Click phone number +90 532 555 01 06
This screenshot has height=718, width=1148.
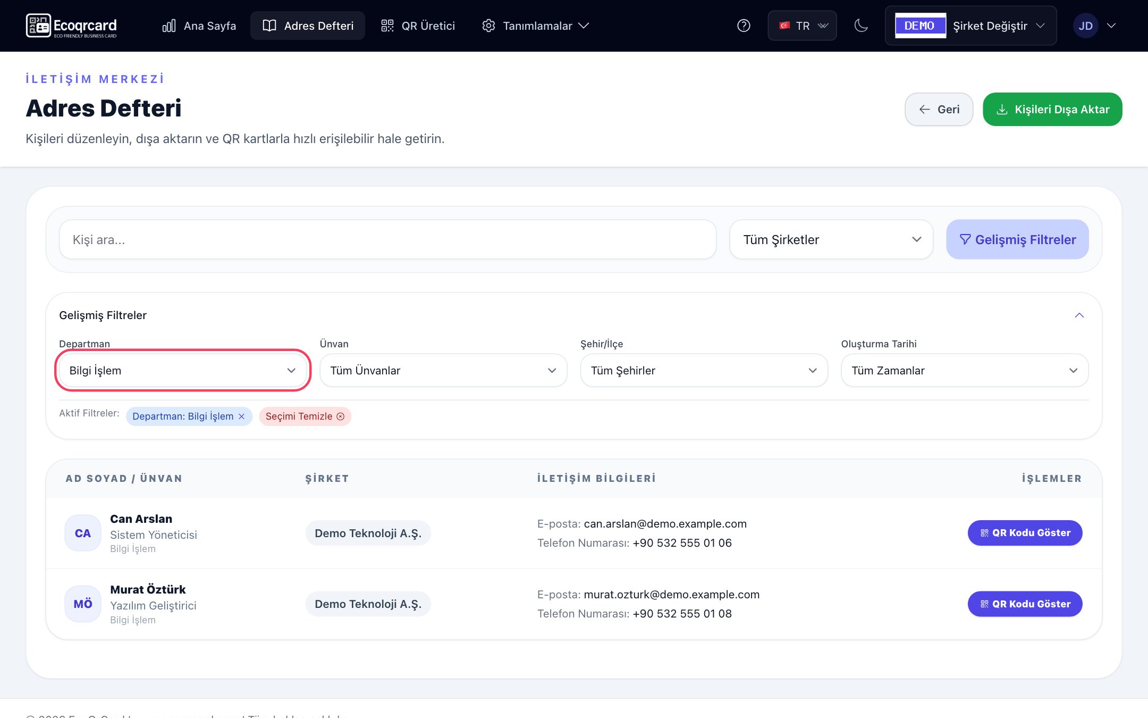[x=682, y=543]
